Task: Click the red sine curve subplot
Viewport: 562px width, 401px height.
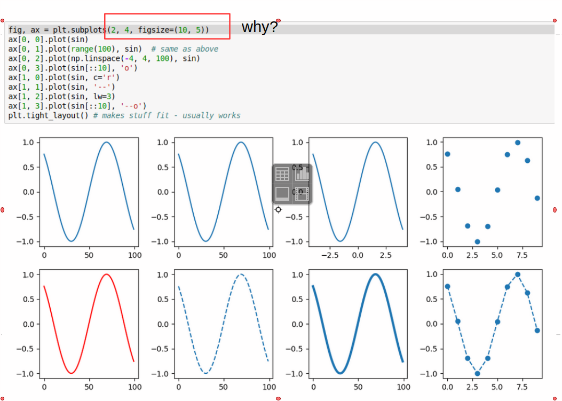Action: (89, 324)
